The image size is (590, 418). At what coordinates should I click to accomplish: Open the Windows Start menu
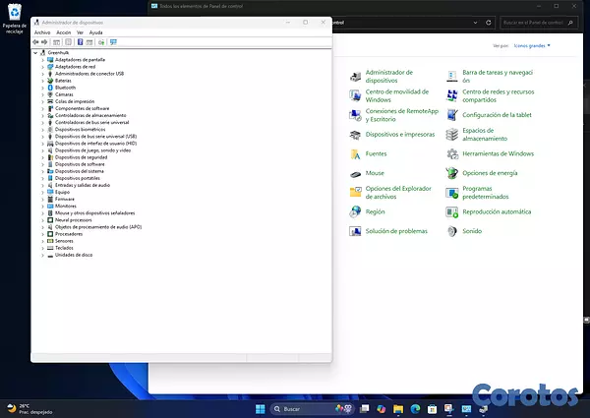(x=260, y=409)
